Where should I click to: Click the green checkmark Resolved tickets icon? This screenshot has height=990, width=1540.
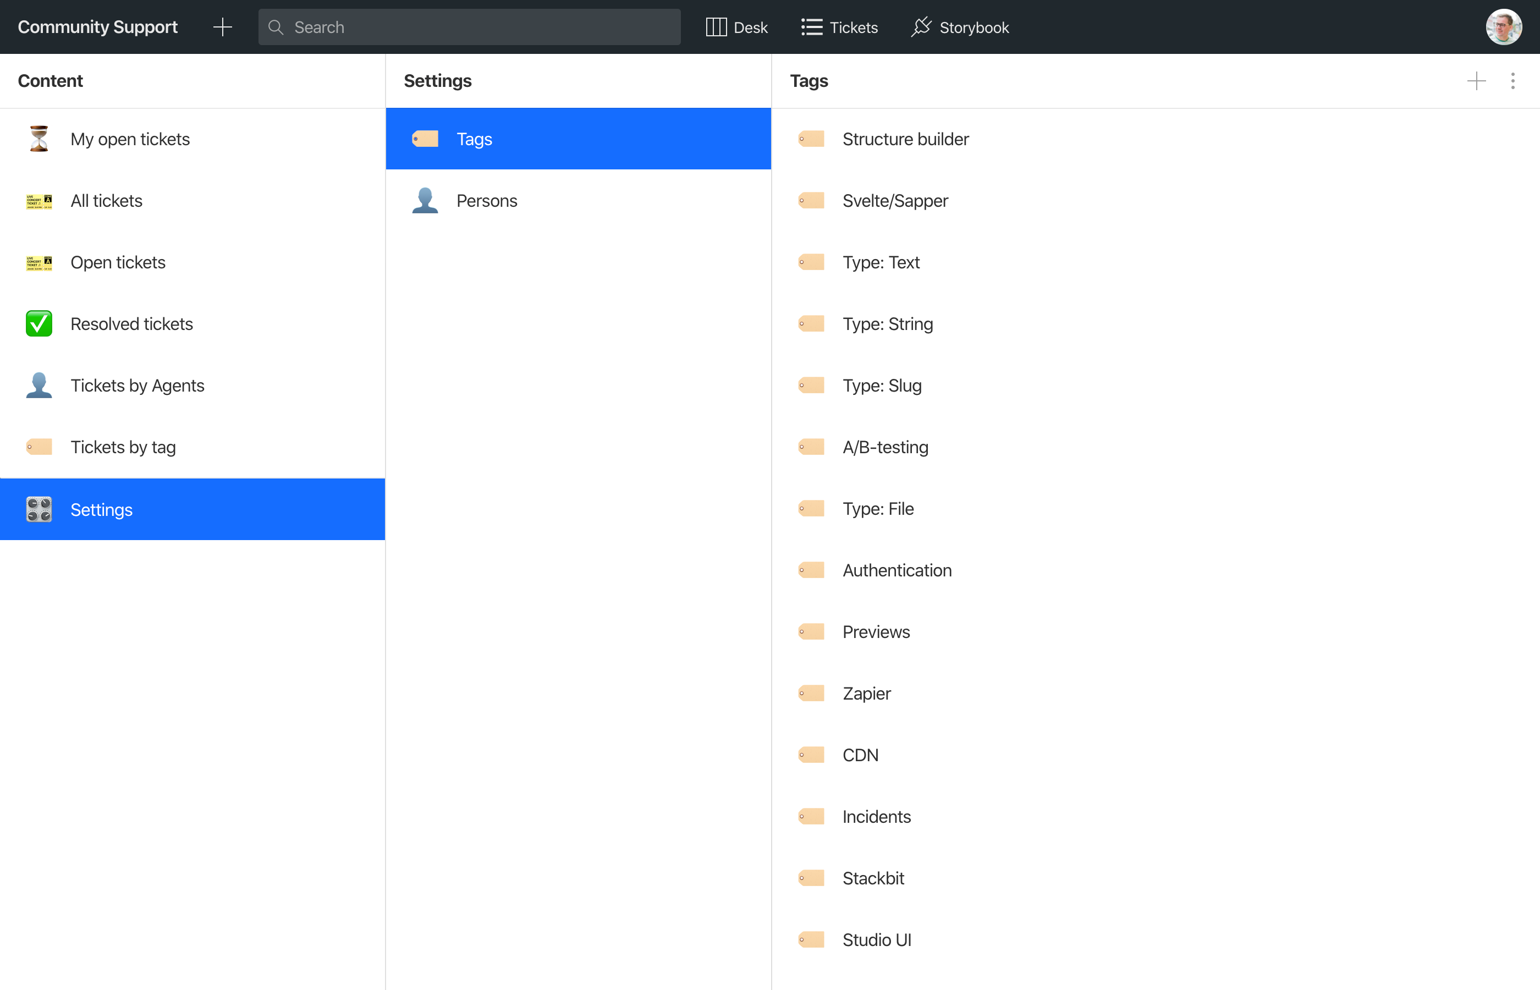click(x=39, y=324)
